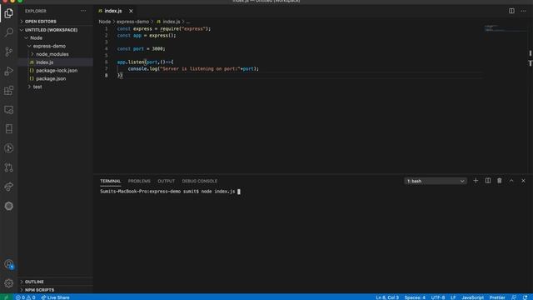The image size is (533, 300).
Task: Switch to the Output panel tab
Action: pyautogui.click(x=167, y=181)
